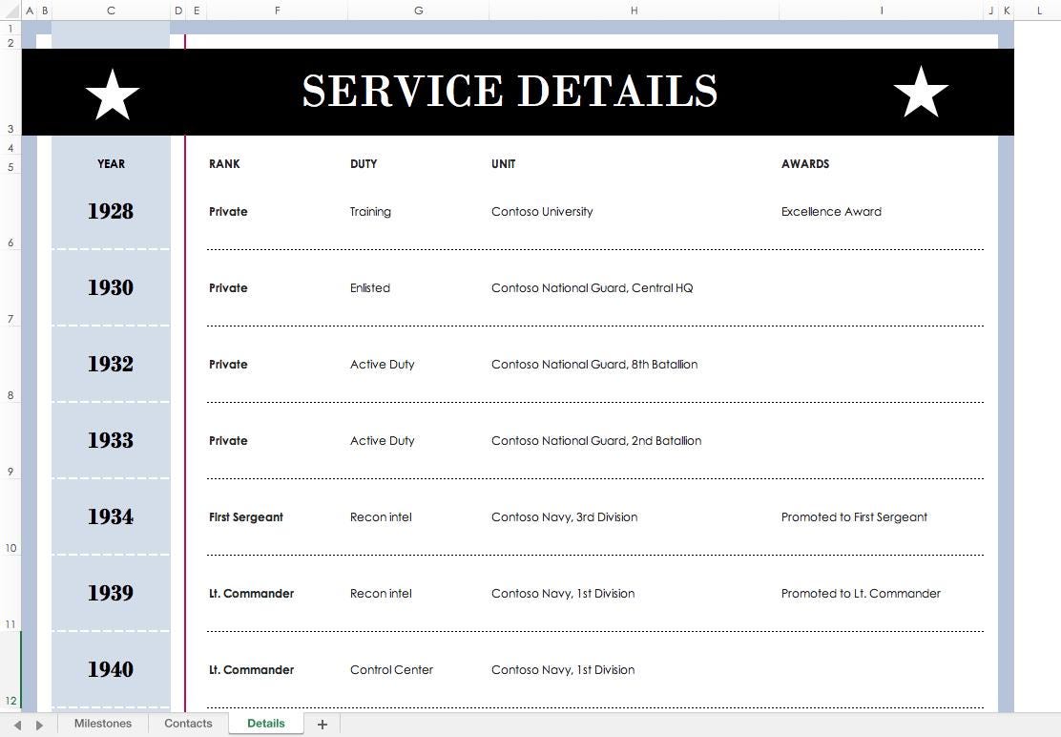Viewport: 1061px width, 737px height.
Task: Switch to the Contacts tab
Action: coord(188,723)
